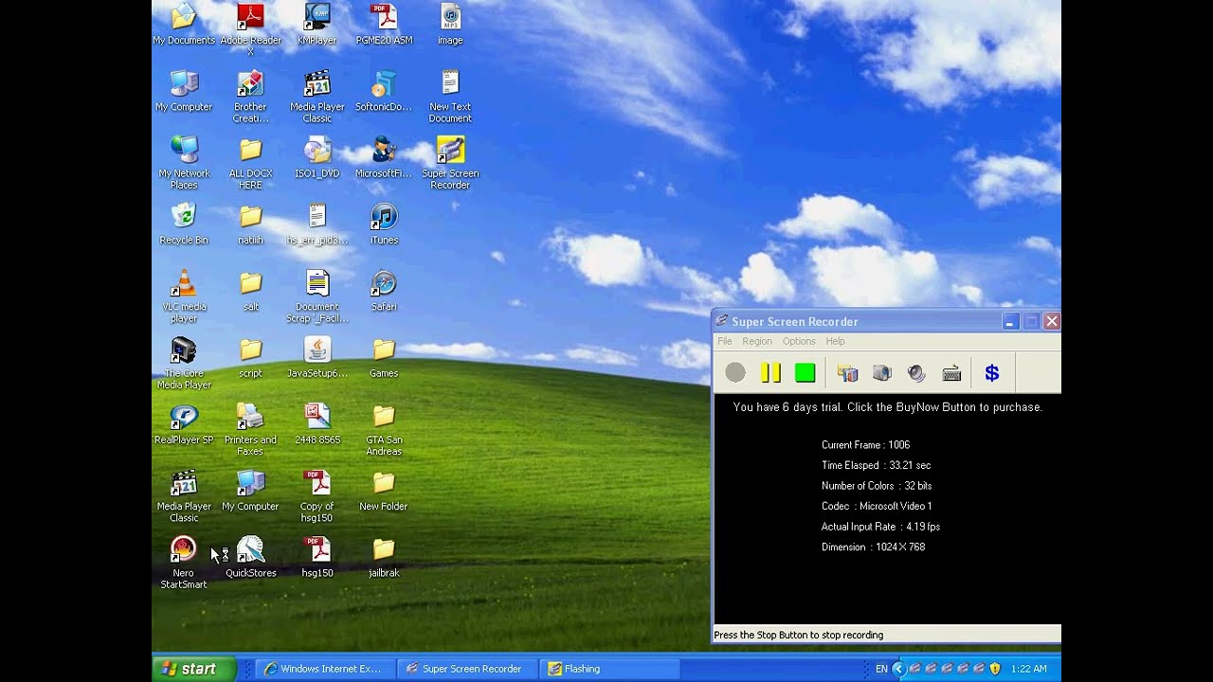
Task: Select the Brother Creati... desktop shortcut
Action: 250,97
